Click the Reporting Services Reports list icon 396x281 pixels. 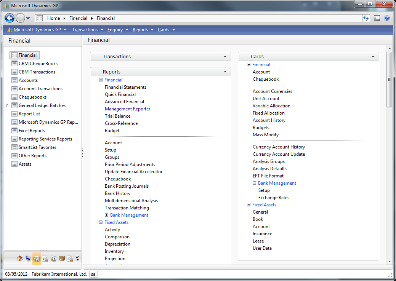pyautogui.click(x=14, y=139)
